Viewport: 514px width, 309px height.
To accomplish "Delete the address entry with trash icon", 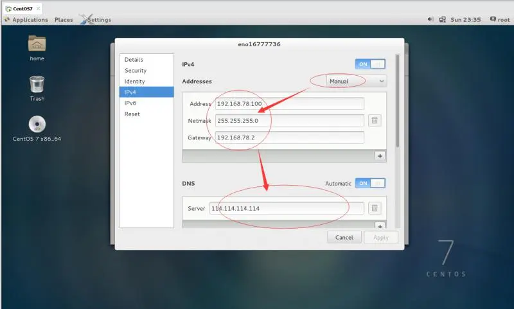I will coord(375,121).
